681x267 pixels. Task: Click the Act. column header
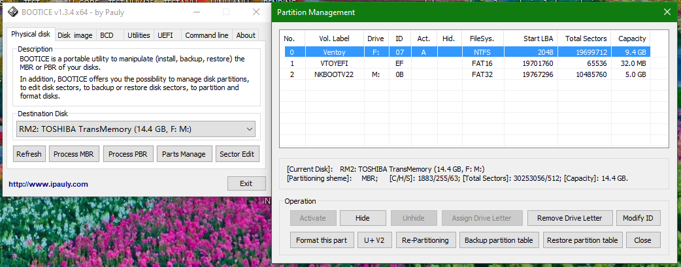click(424, 39)
